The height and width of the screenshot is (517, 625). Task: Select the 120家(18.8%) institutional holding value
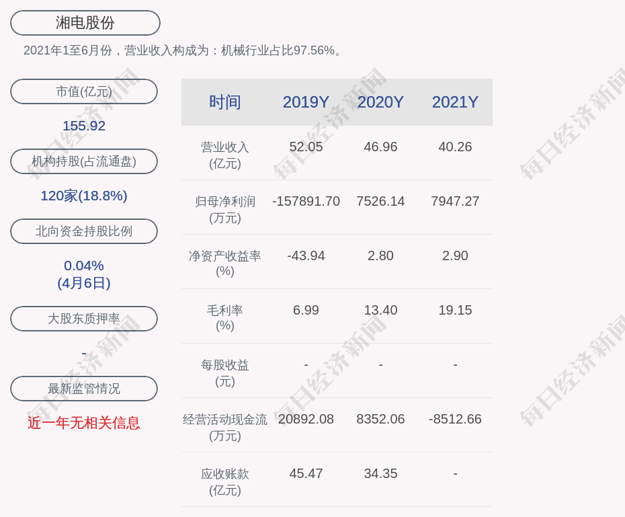click(x=84, y=196)
